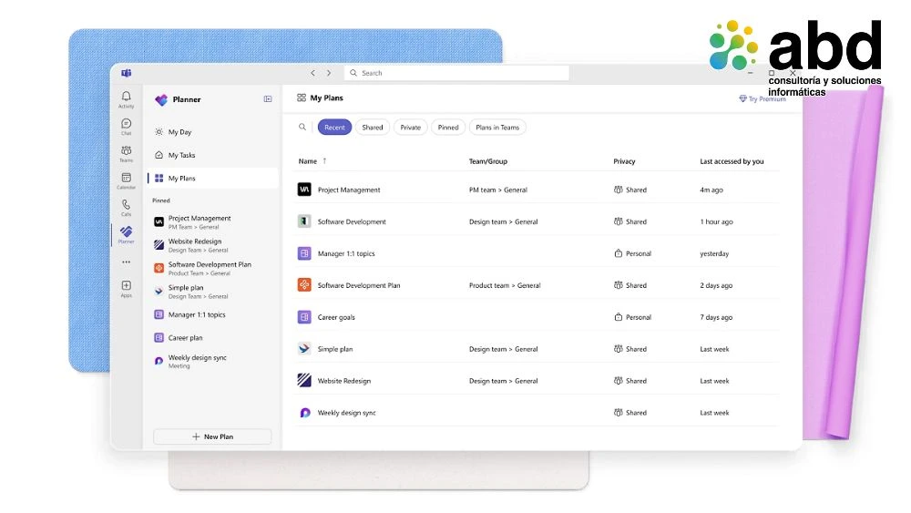Open the Calls phone icon
The width and height of the screenshot is (911, 513).
[126, 208]
